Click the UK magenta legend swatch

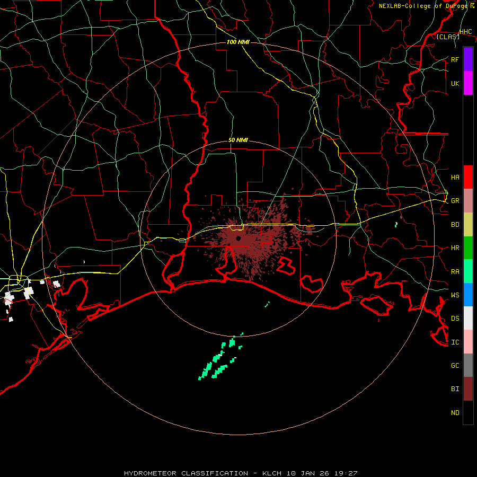(x=468, y=83)
